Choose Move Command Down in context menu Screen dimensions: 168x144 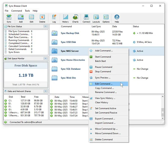pyautogui.click(x=109, y=133)
